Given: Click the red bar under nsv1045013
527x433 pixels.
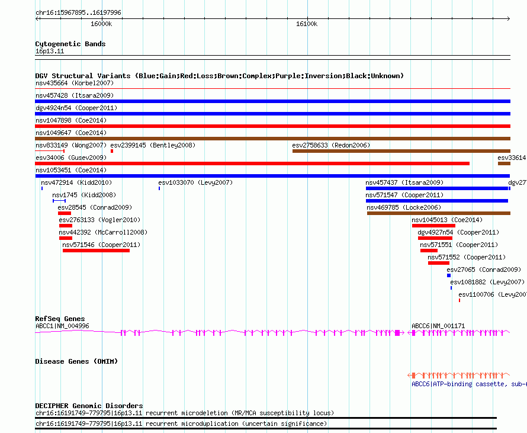Looking at the screenshot, I should (433, 226).
